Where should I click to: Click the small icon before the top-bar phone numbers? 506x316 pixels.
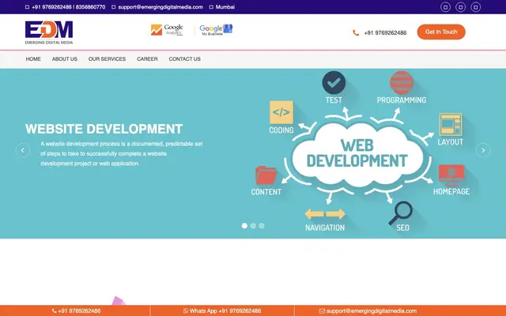(27, 7)
